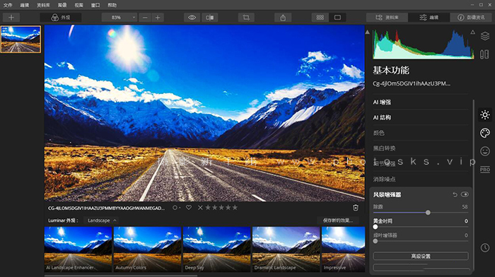Apply the Autumn Colors look
This screenshot has height=277, width=495.
point(147,249)
